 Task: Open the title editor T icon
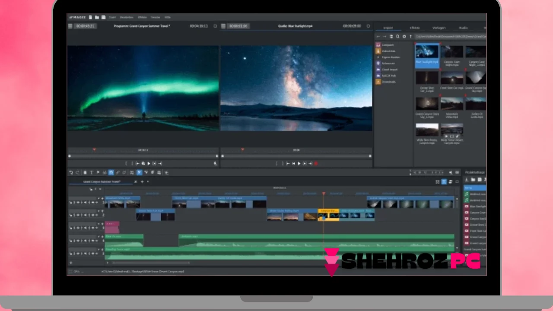click(92, 173)
